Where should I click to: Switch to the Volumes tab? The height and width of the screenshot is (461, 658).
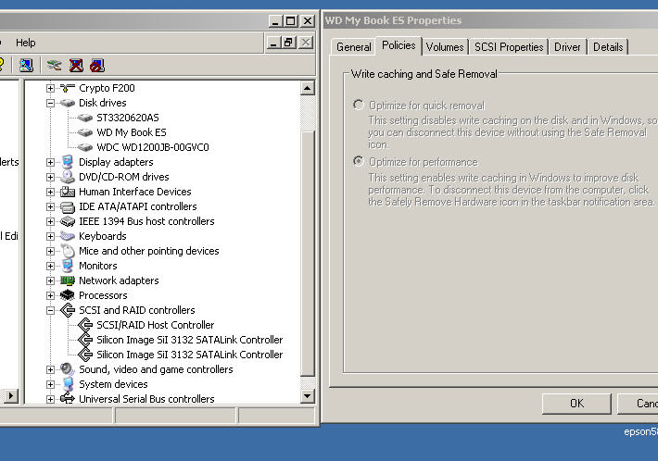[x=445, y=47]
